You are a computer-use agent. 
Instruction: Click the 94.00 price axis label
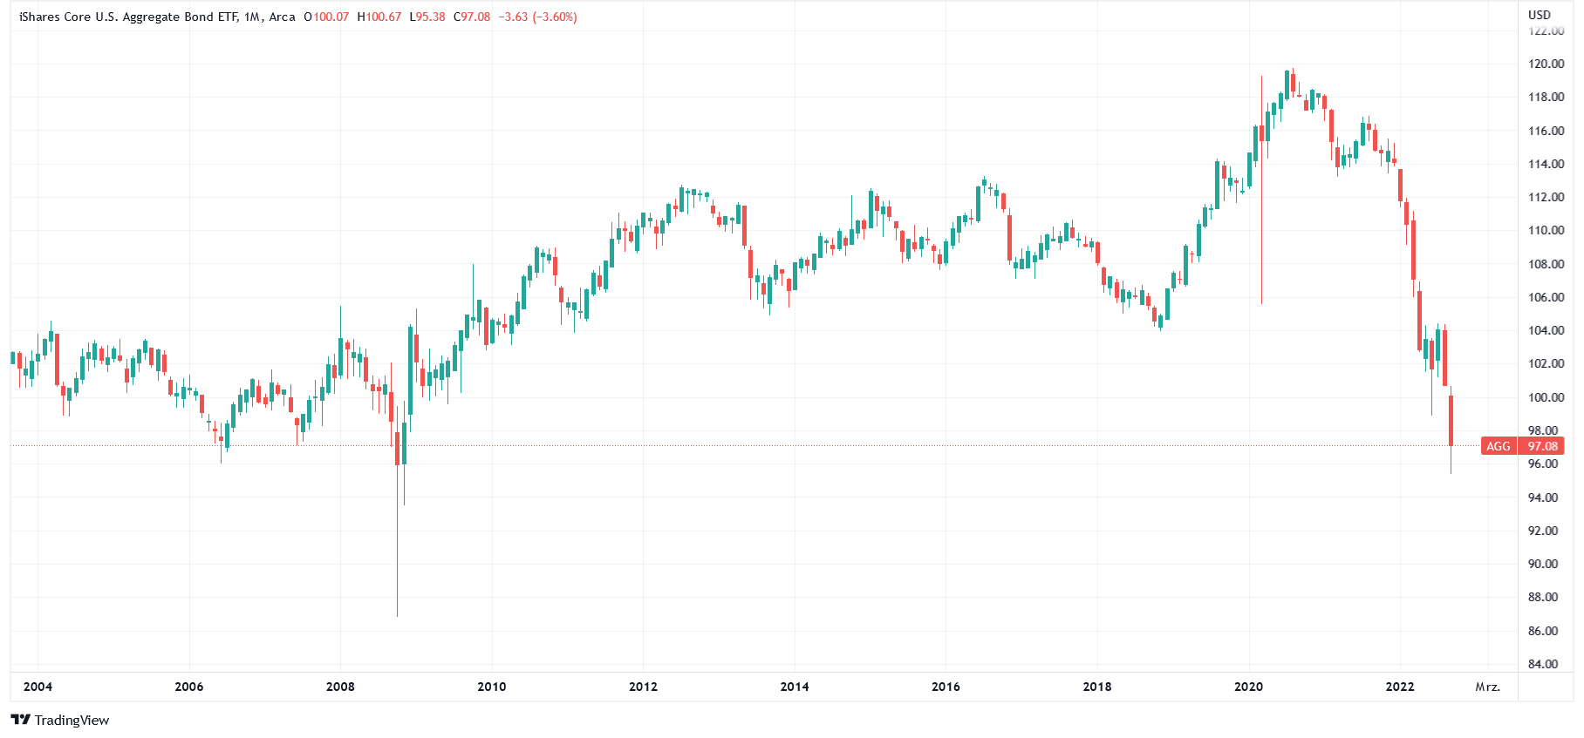click(1543, 498)
